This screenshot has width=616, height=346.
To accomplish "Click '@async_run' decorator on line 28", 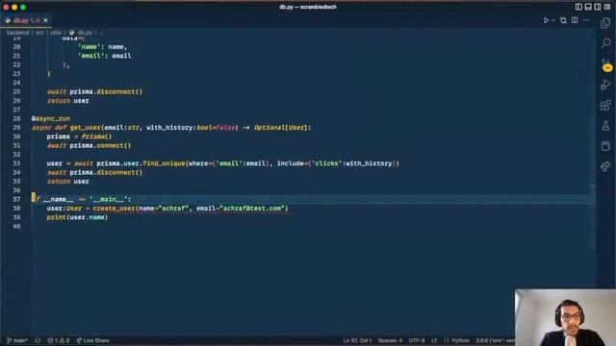I will click(x=51, y=118).
